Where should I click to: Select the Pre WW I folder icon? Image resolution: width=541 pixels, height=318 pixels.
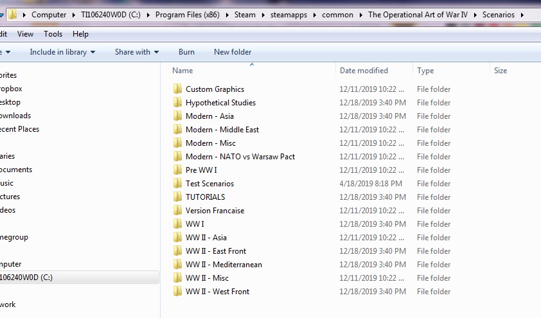(x=177, y=170)
